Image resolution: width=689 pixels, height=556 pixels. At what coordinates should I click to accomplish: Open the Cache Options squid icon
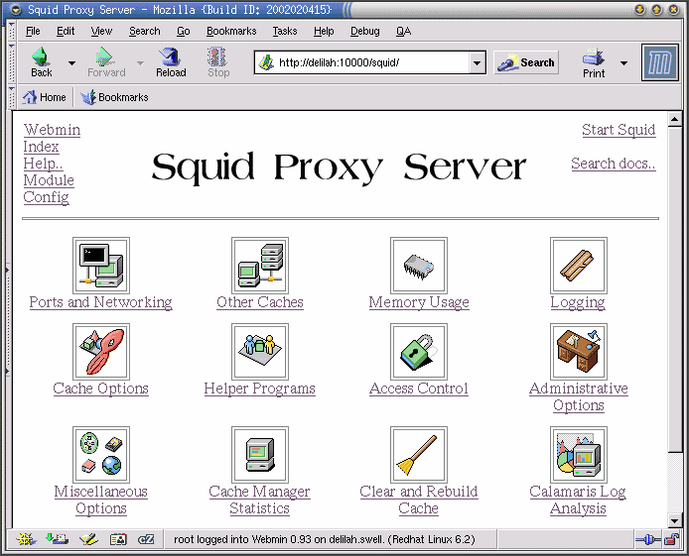(101, 352)
